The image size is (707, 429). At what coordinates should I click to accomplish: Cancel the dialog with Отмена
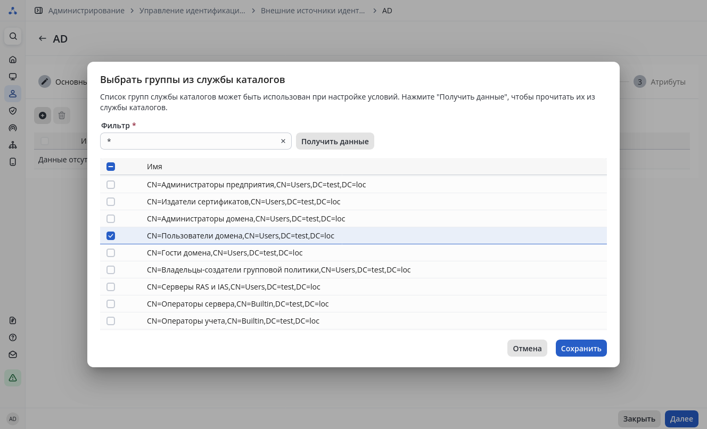click(x=527, y=349)
